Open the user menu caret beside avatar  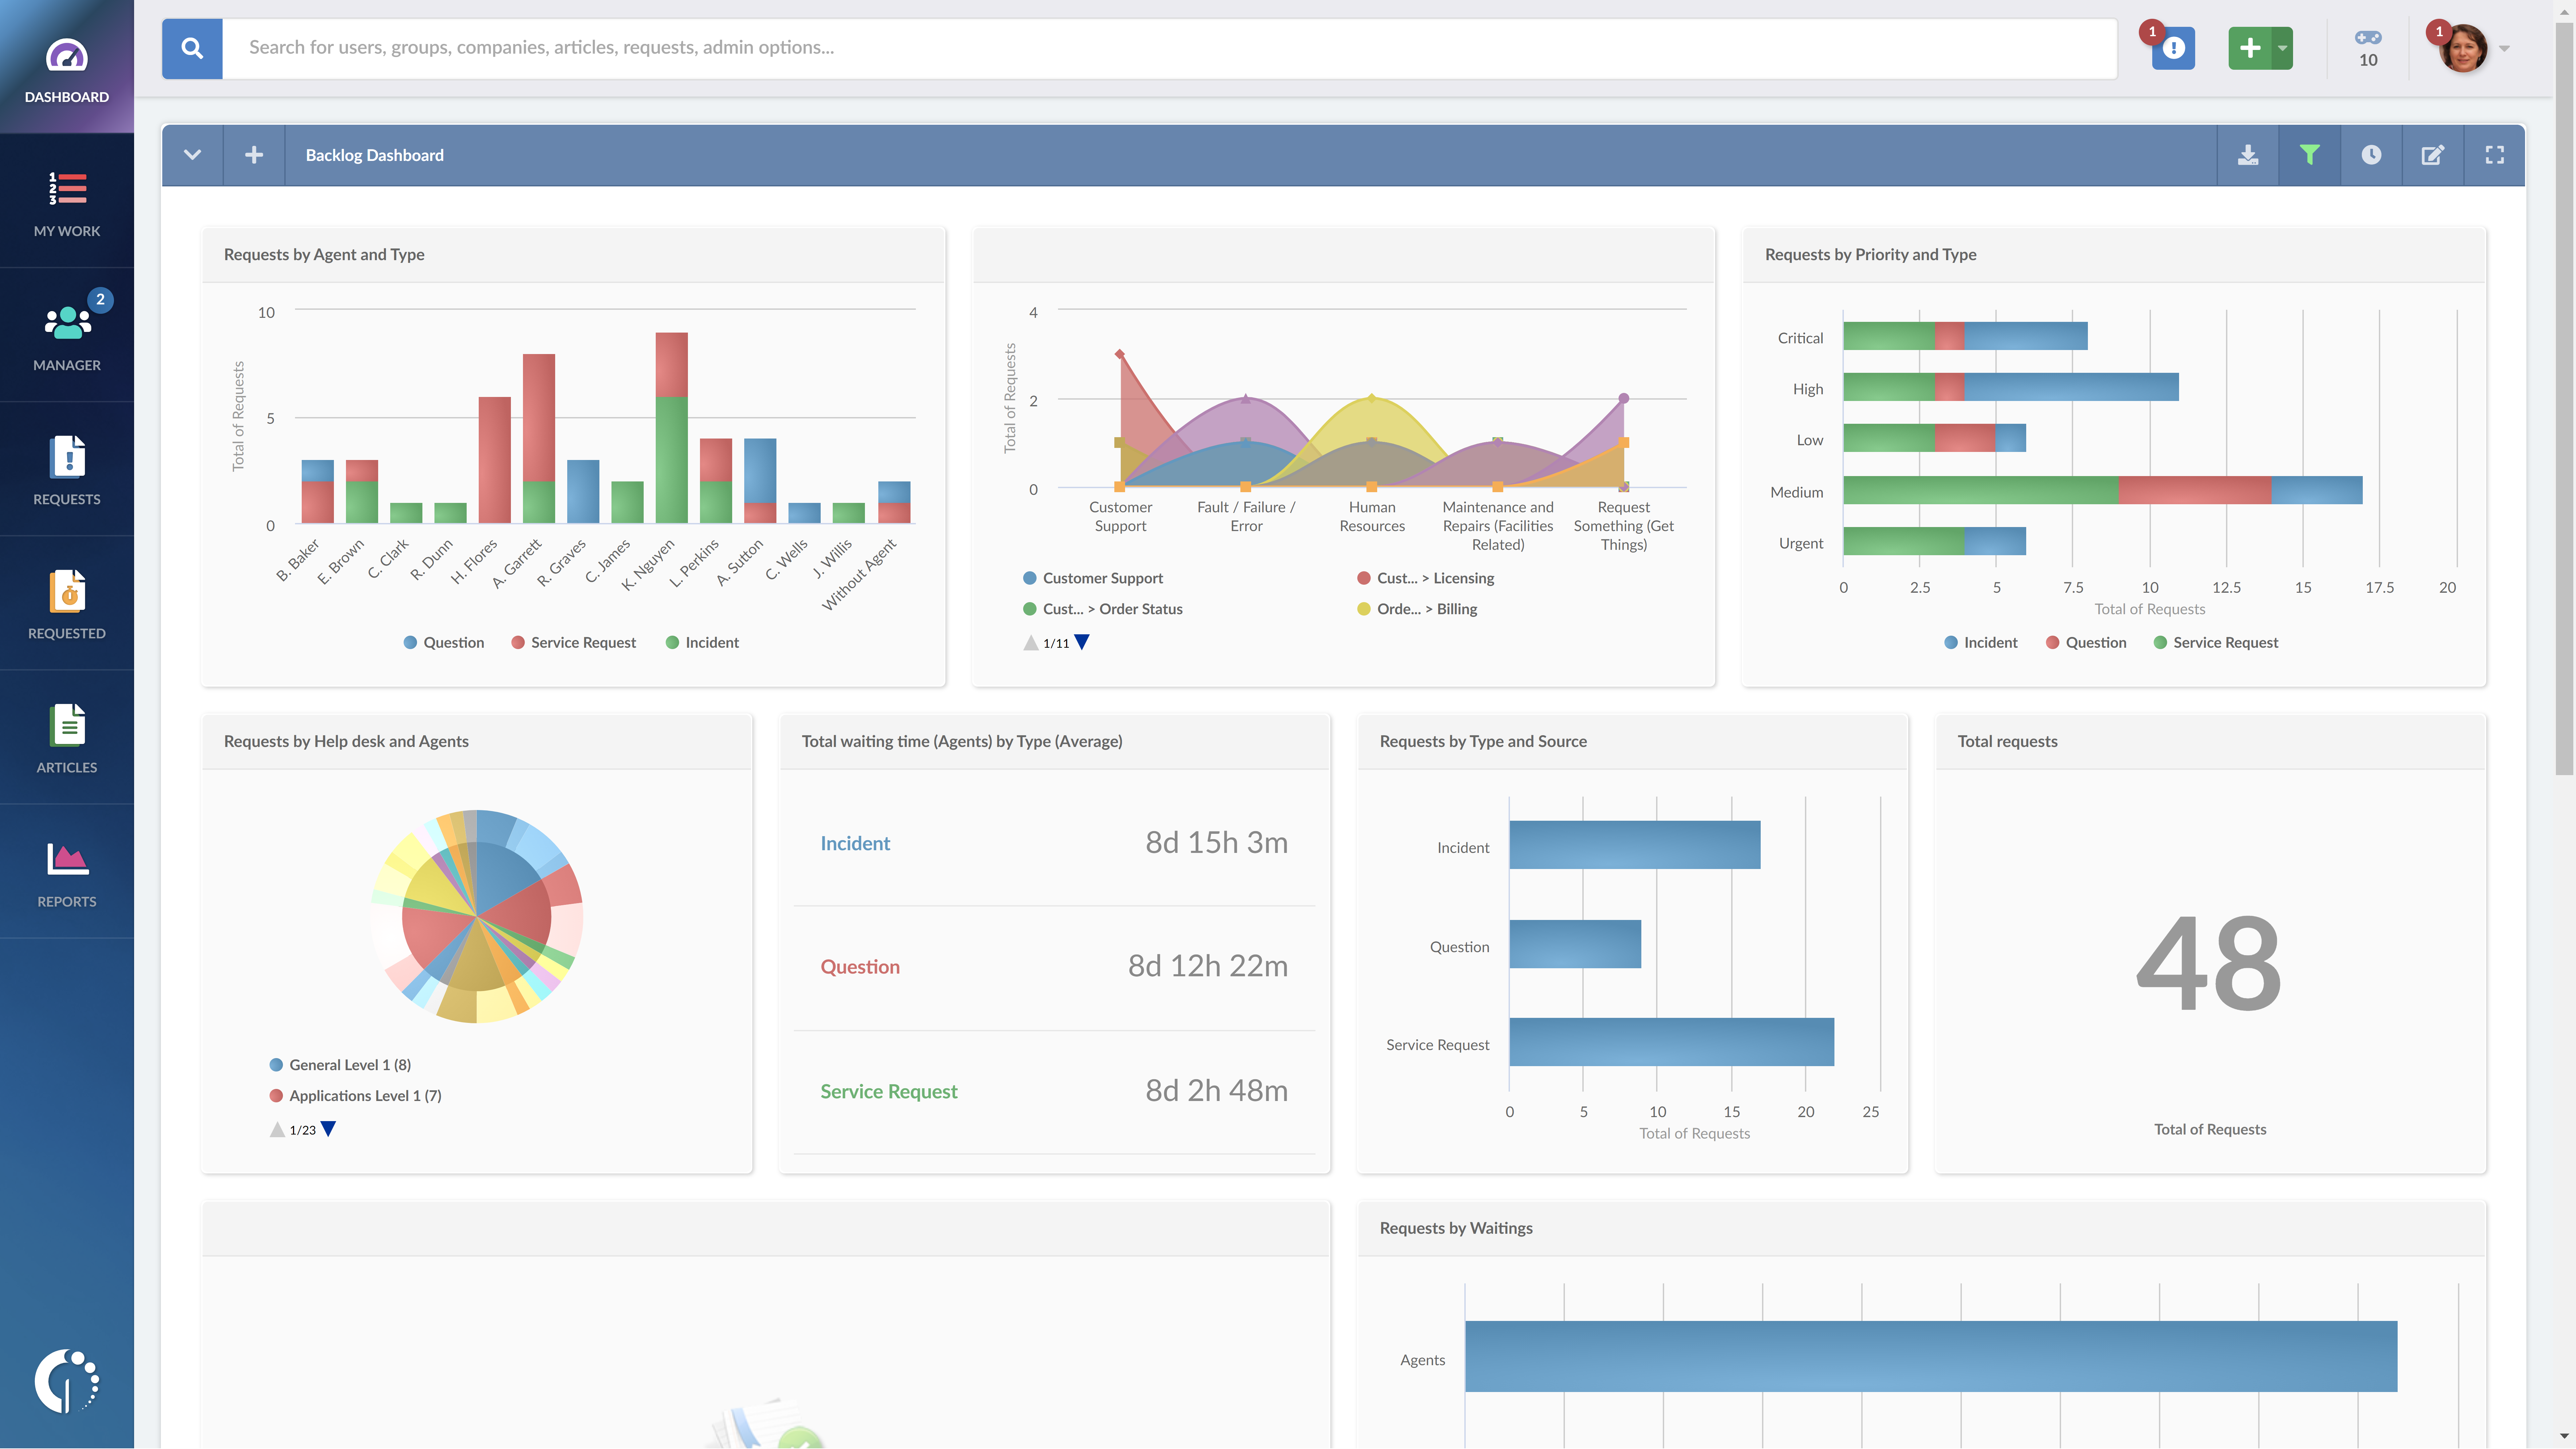(2504, 48)
